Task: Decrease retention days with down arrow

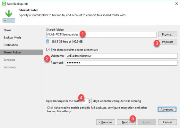Action: pos(90,102)
